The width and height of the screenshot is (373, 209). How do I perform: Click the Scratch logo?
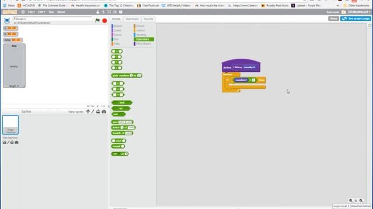click(x=10, y=12)
